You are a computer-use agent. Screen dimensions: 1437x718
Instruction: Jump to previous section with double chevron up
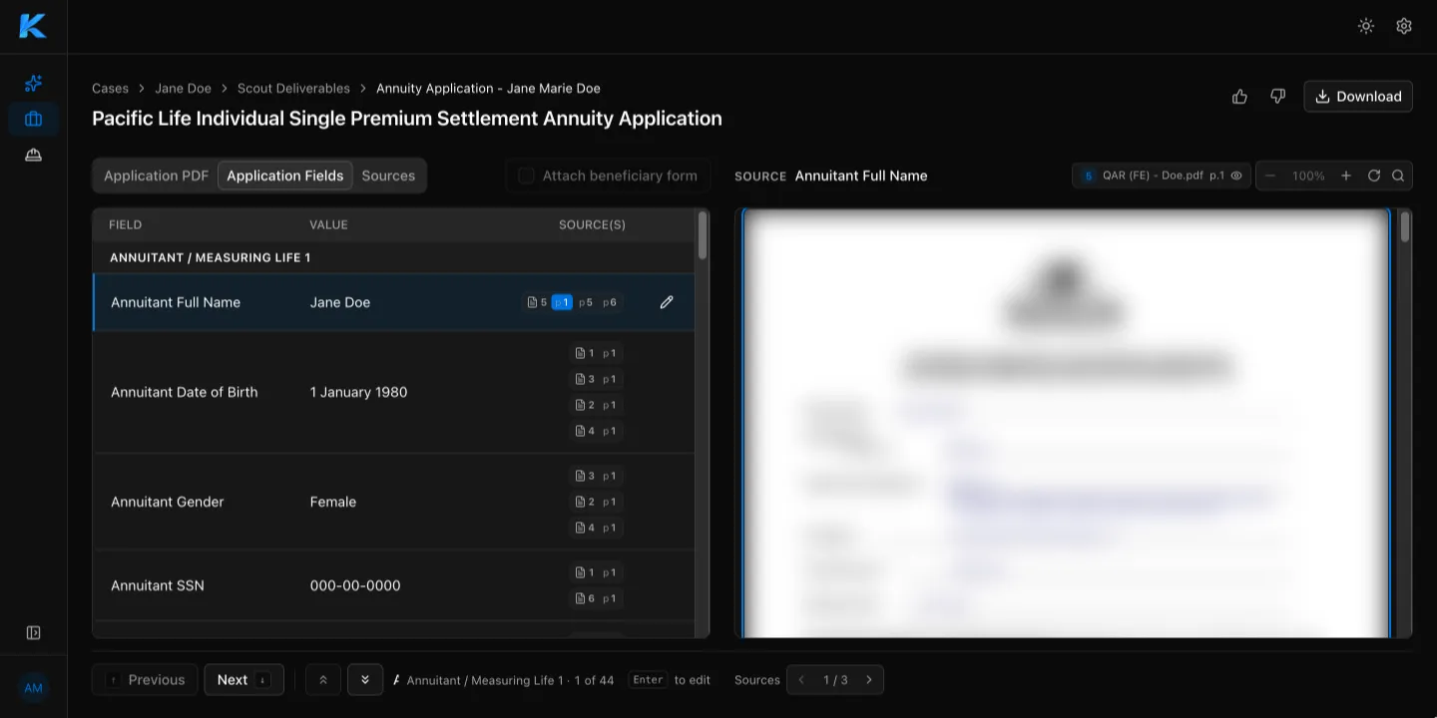pos(323,680)
